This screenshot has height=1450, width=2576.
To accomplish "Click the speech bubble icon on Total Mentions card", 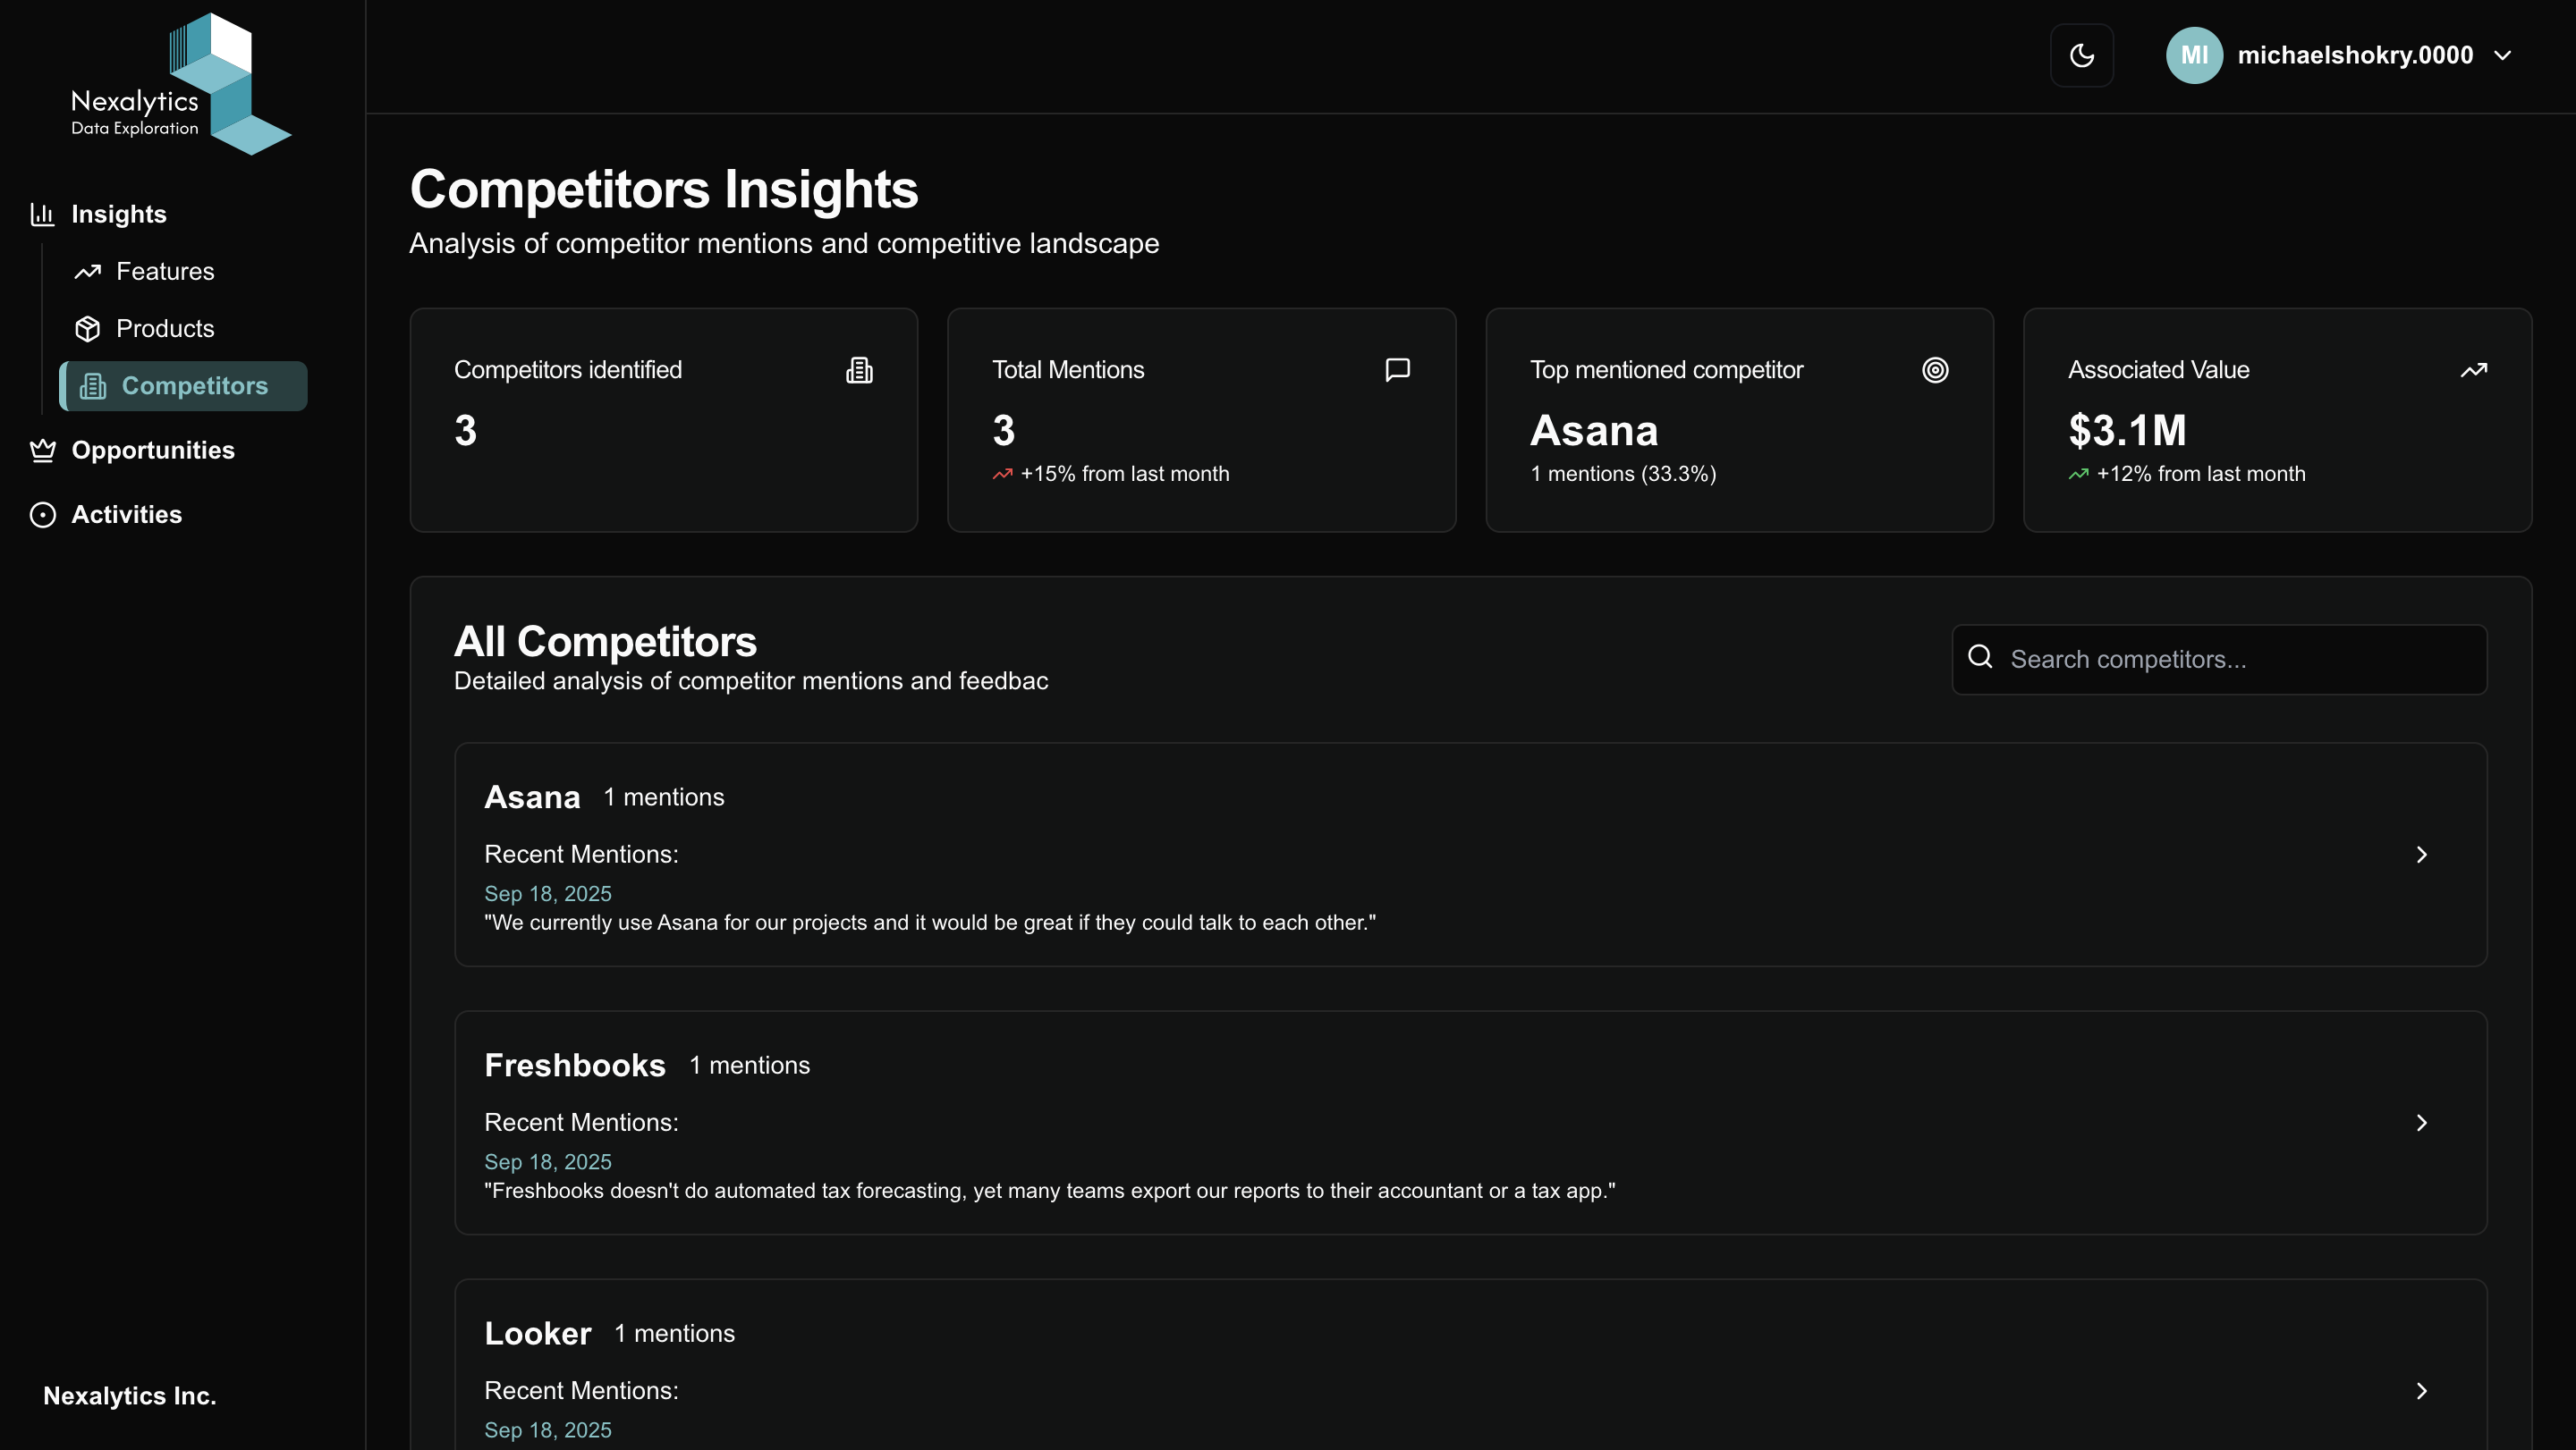I will coord(1397,368).
